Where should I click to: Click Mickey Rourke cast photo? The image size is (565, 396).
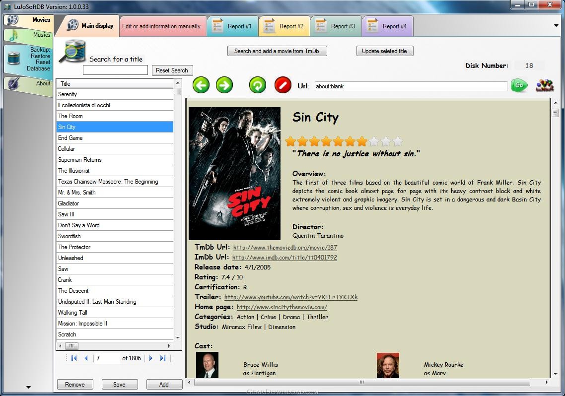388,365
